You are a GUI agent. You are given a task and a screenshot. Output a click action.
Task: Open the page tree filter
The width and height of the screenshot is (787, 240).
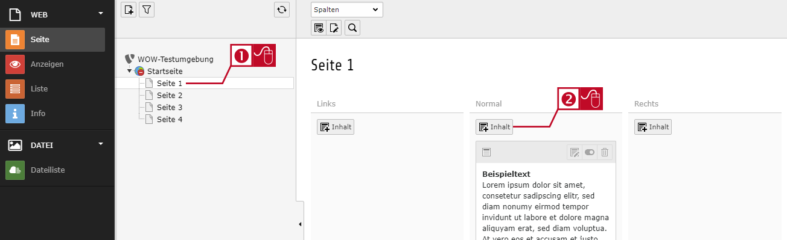(x=146, y=10)
